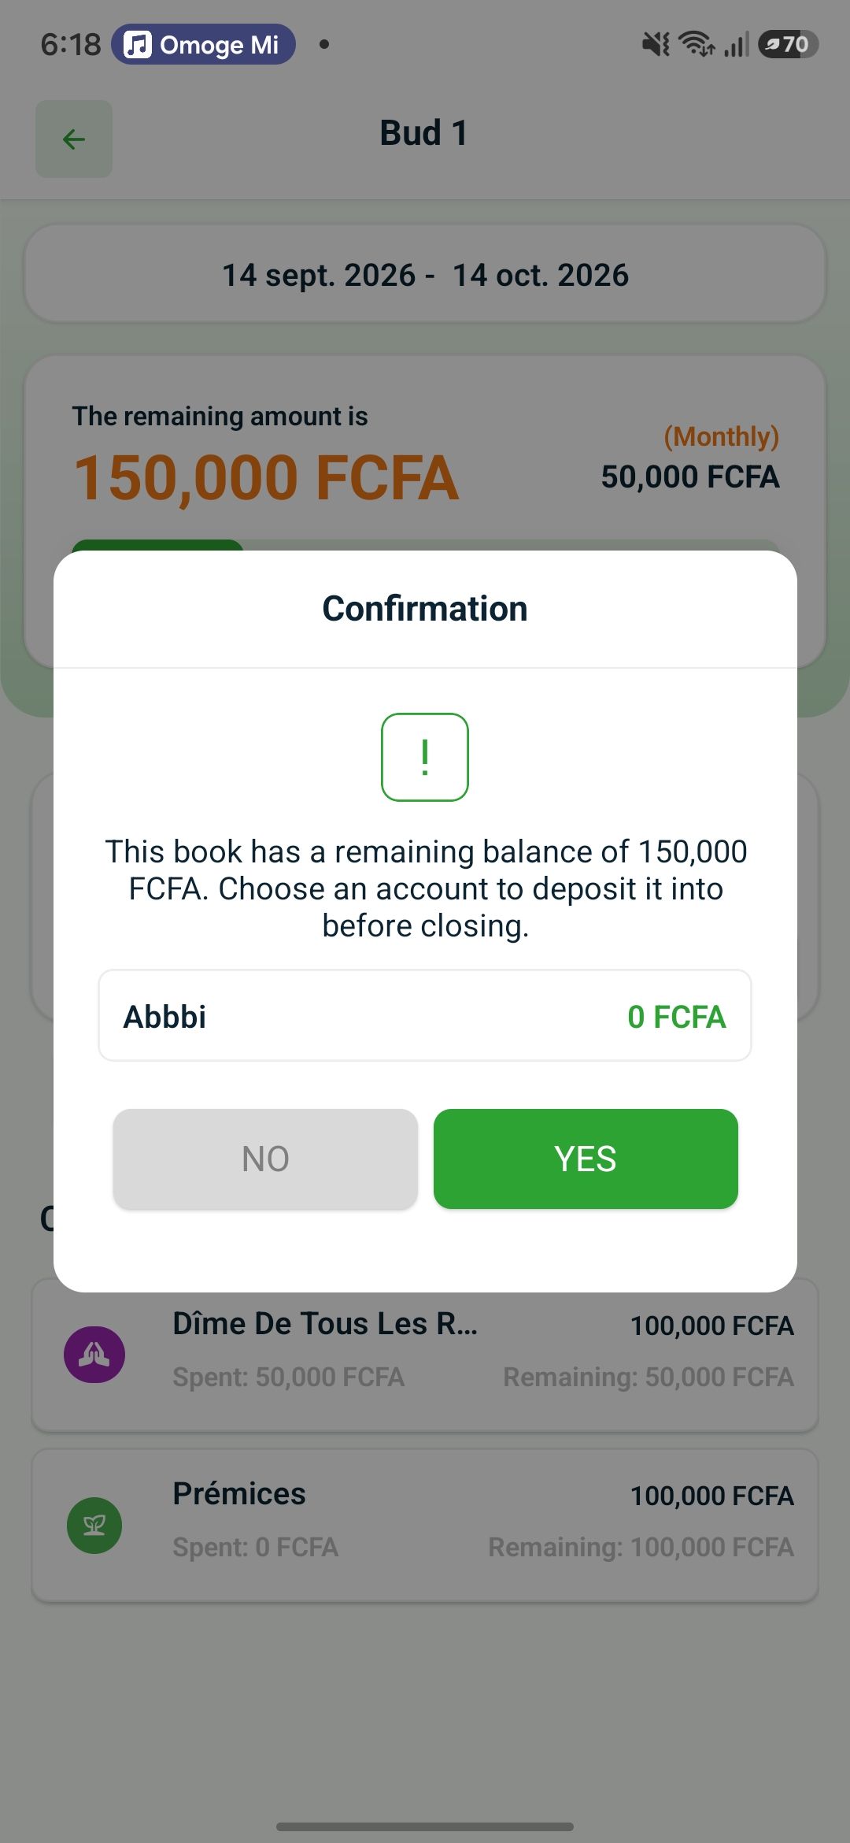Tap the Monthly 50,000 FCFA label
850x1843 pixels.
pyautogui.click(x=690, y=458)
